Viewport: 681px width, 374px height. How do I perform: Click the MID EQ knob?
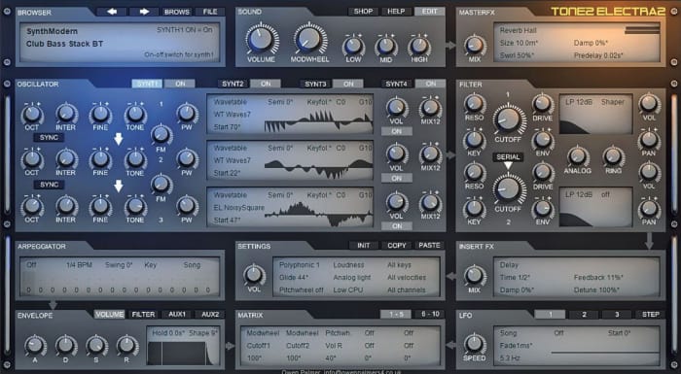[385, 46]
